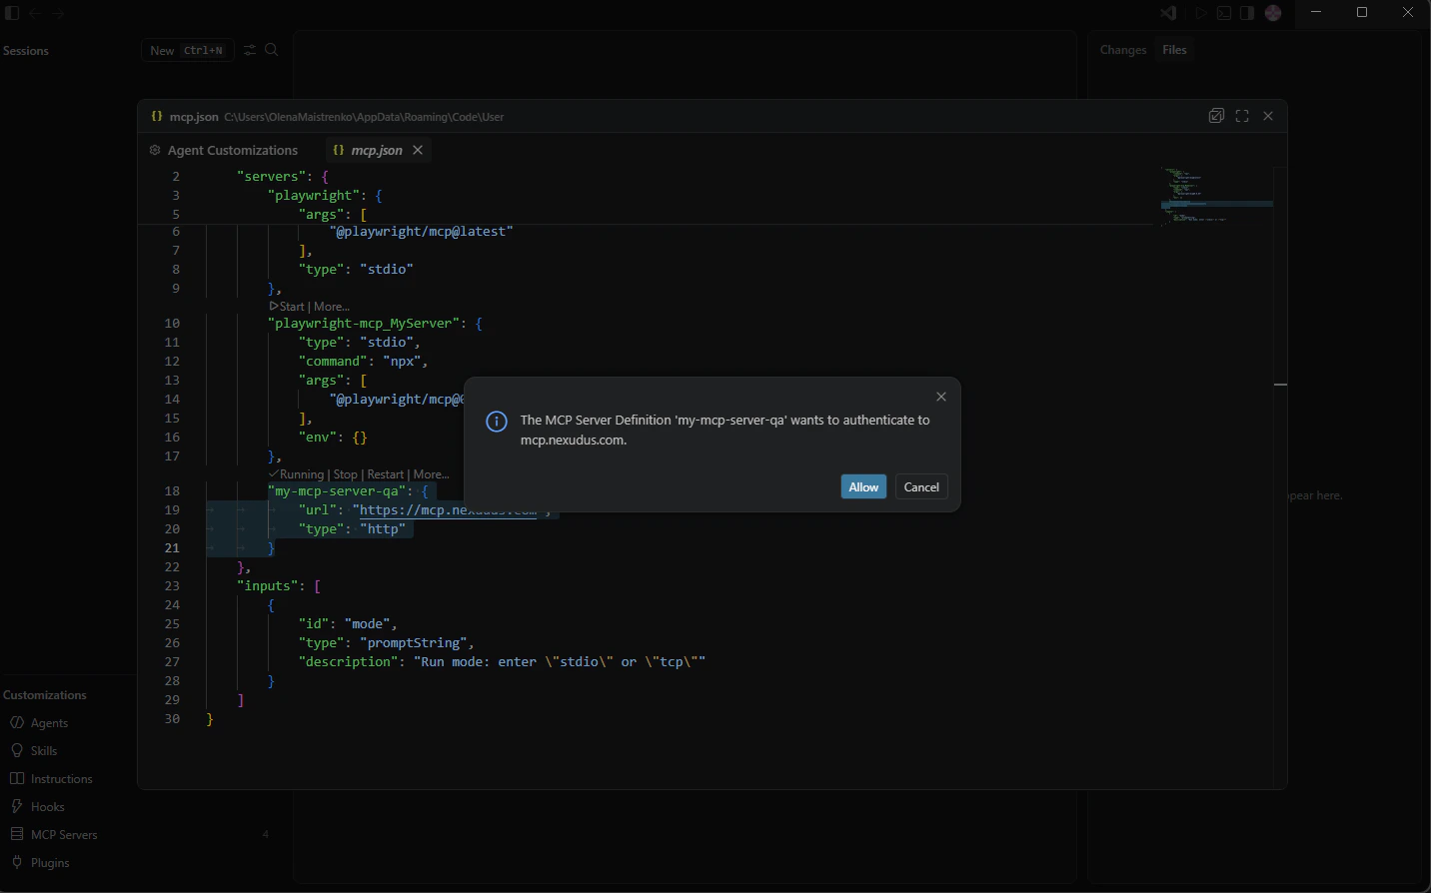Click the mcp.json file path breadcrumb
Image resolution: width=1431 pixels, height=893 pixels.
[364, 117]
